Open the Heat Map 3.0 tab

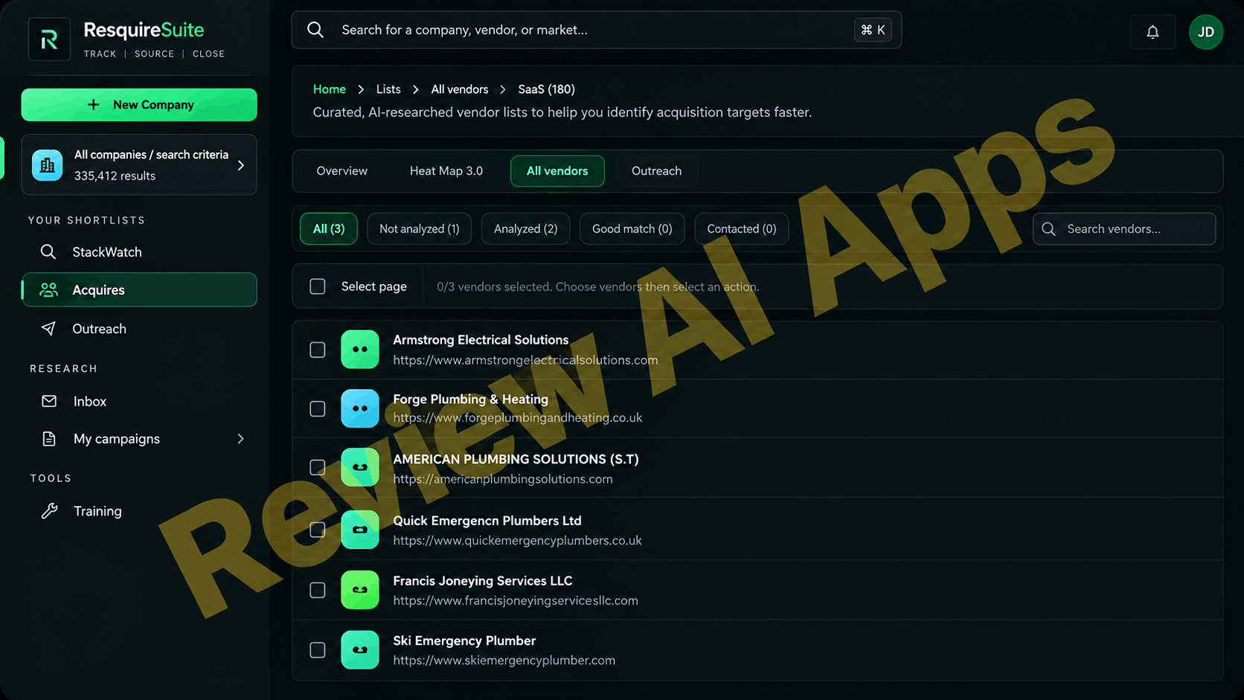click(x=446, y=171)
